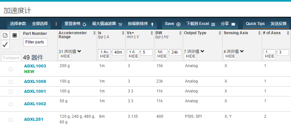The width and height of the screenshot is (291, 125).
Task: Check the ADXL251 row checkbox
Action: [11, 120]
